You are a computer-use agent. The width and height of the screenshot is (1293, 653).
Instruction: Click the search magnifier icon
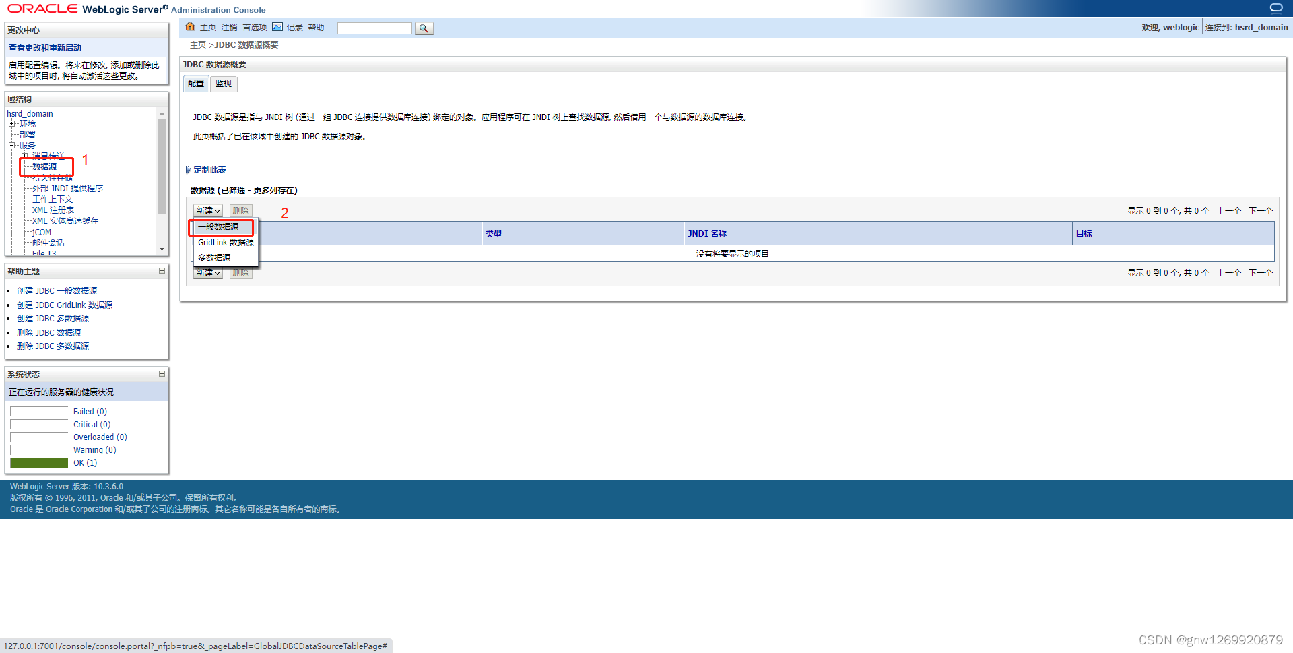[x=424, y=28]
